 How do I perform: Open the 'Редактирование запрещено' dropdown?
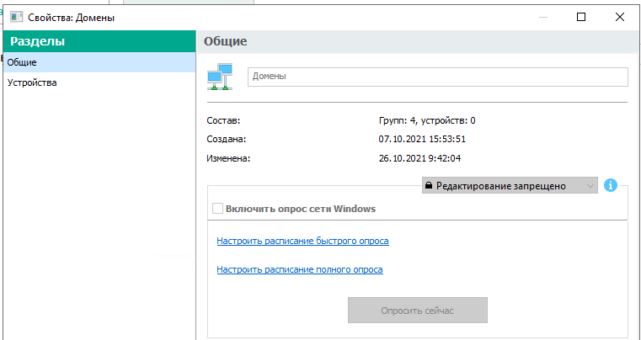(x=510, y=185)
